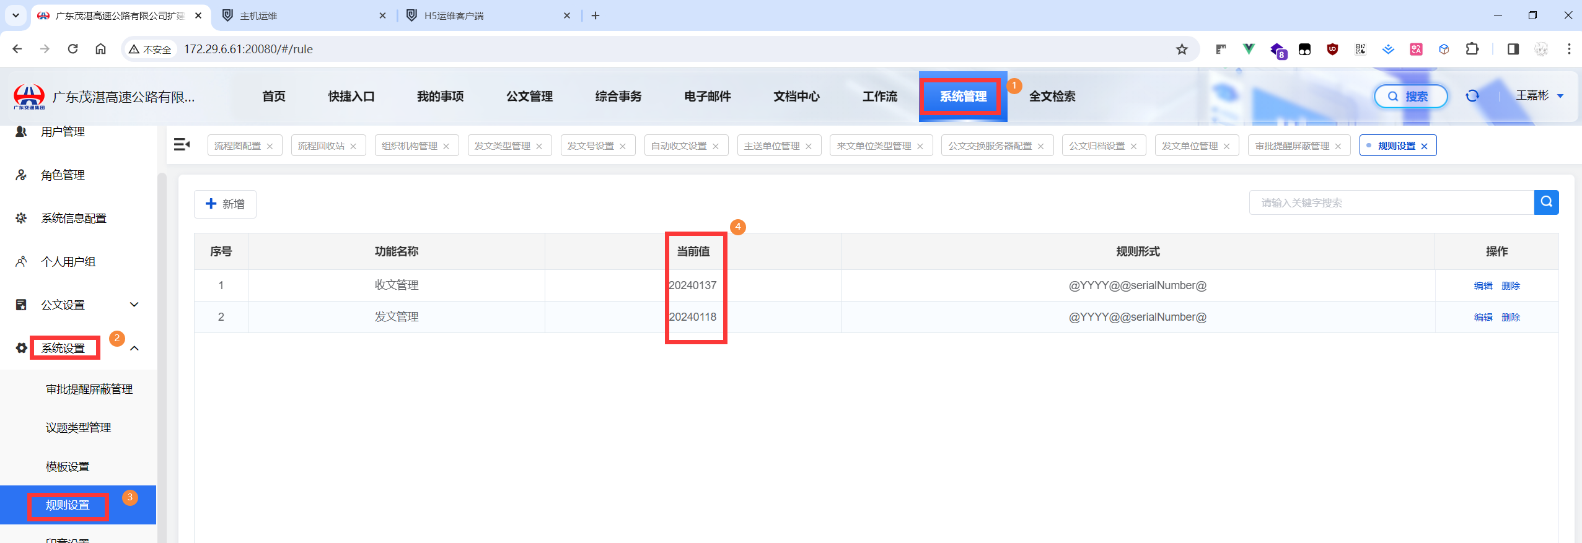Go to browser home with the house icon
The width and height of the screenshot is (1582, 543).
pos(100,49)
